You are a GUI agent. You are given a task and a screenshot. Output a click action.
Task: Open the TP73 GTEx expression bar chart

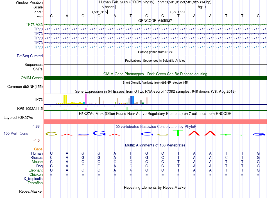(97, 99)
